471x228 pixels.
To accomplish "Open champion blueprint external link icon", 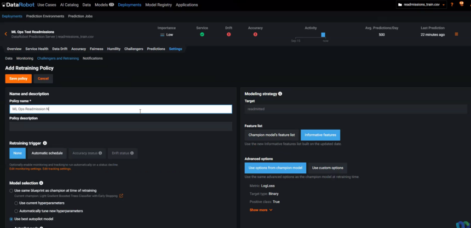I will (x=121, y=196).
